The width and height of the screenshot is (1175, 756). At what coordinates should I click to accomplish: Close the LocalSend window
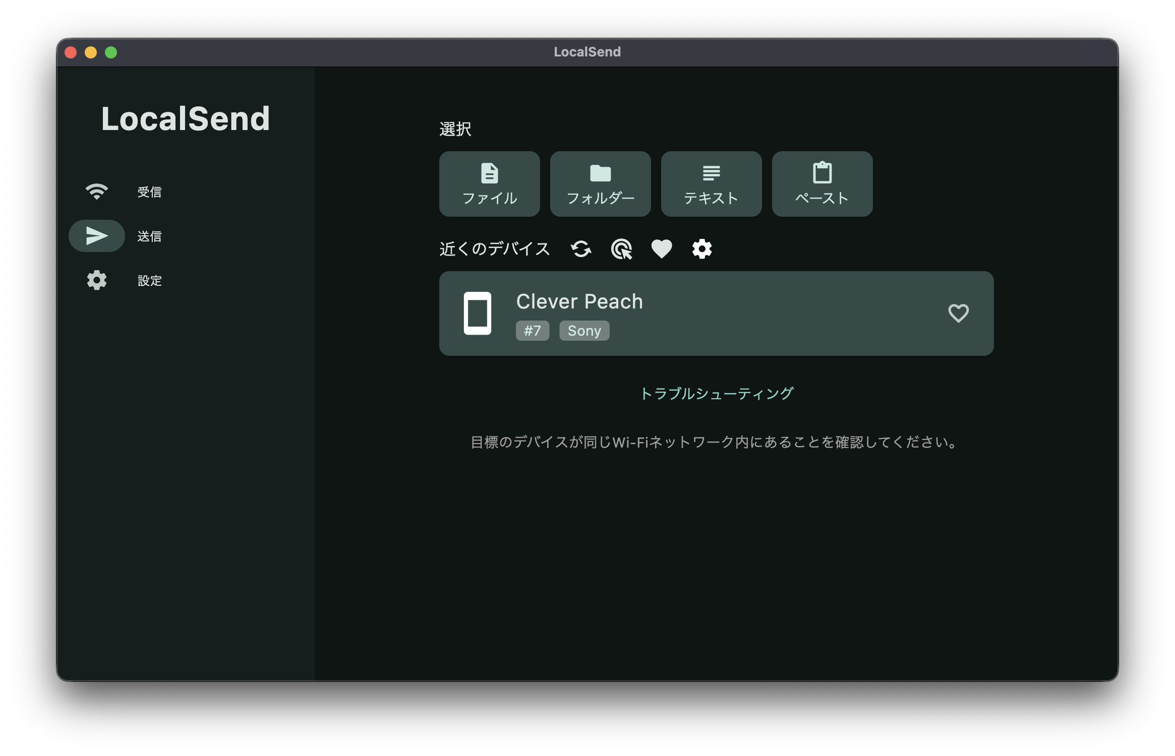(71, 52)
